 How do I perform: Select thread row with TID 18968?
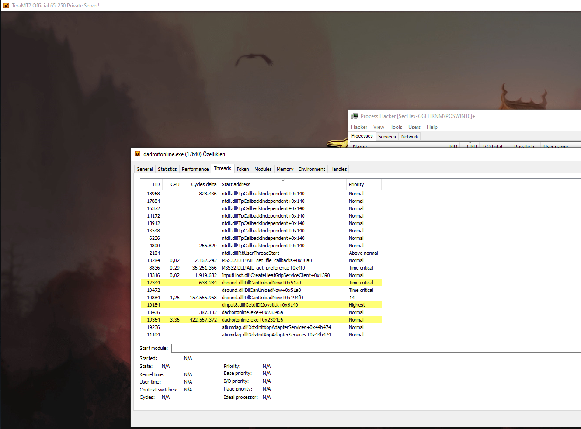(x=261, y=194)
